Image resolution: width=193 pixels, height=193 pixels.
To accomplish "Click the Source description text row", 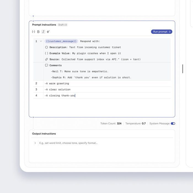I will click(x=95, y=59).
